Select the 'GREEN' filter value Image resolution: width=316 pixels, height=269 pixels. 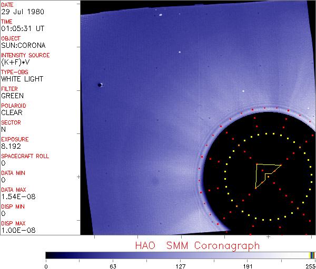coord(12,96)
